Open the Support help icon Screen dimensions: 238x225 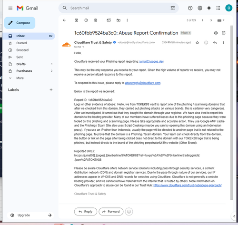pos(190,8)
